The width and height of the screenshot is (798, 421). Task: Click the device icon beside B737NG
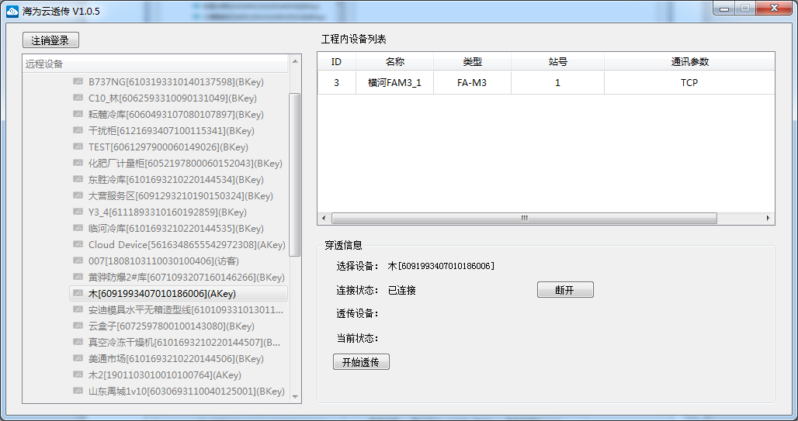pos(78,81)
